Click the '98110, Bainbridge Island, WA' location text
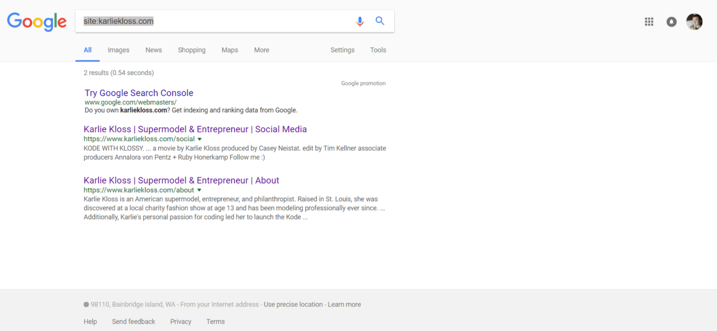The width and height of the screenshot is (717, 331). (133, 305)
